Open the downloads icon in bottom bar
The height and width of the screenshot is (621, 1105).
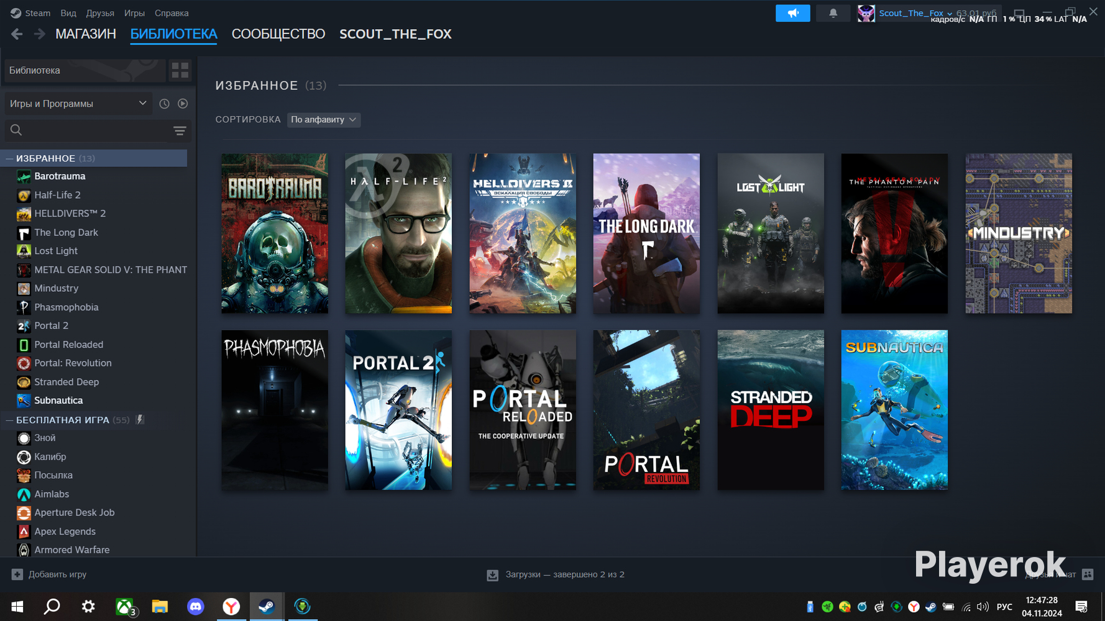click(x=492, y=575)
